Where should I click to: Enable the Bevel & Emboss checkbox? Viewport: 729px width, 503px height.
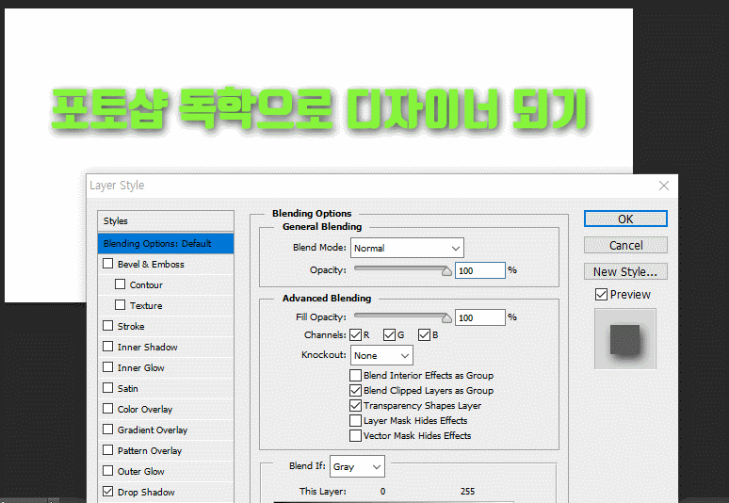[108, 264]
